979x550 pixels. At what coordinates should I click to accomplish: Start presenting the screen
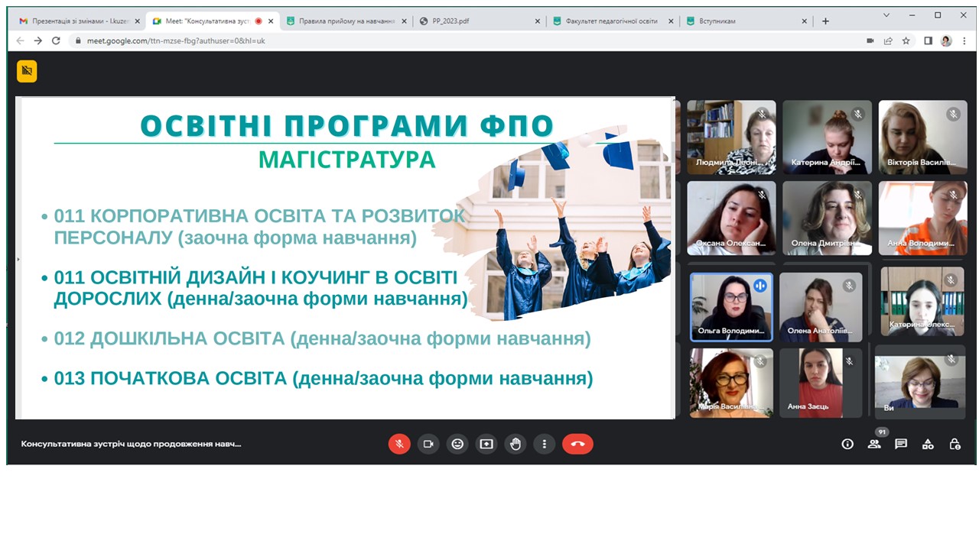(x=486, y=444)
